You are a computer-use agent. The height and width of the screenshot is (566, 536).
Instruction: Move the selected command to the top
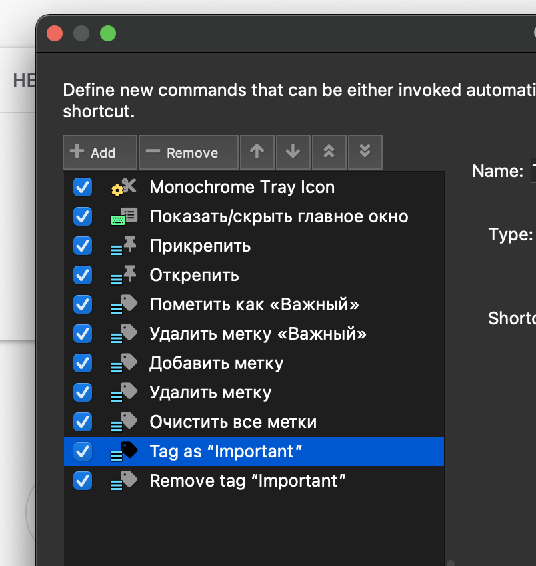(329, 152)
